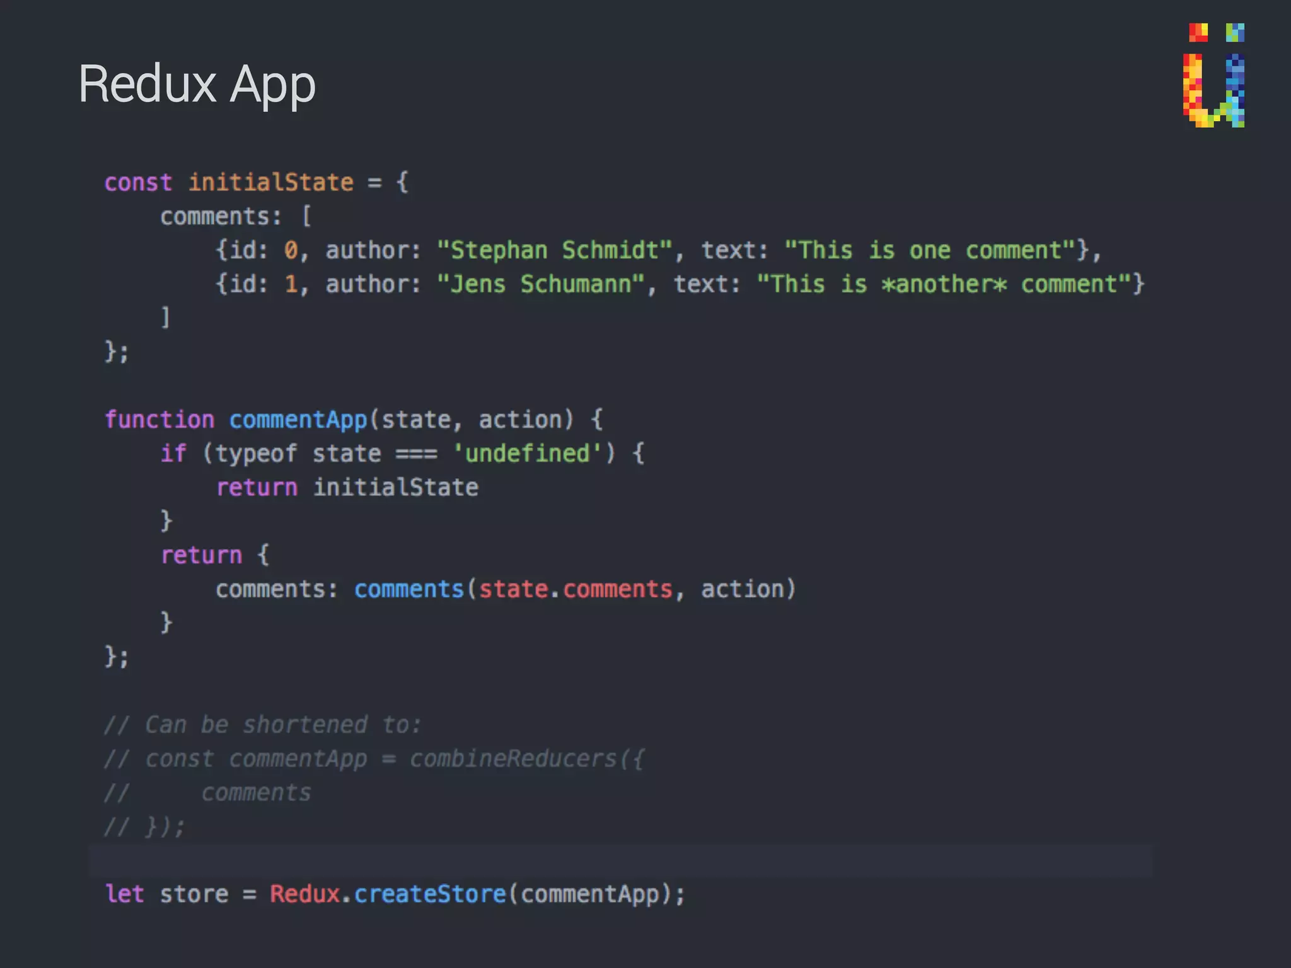Click state.comments argument in red
The height and width of the screenshot is (968, 1291).
(x=576, y=589)
